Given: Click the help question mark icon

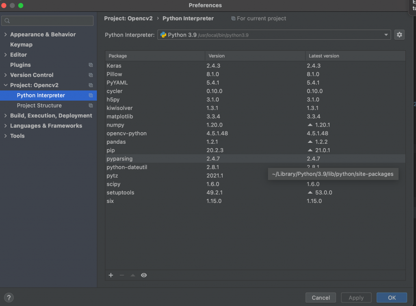Looking at the screenshot, I should 9,297.
